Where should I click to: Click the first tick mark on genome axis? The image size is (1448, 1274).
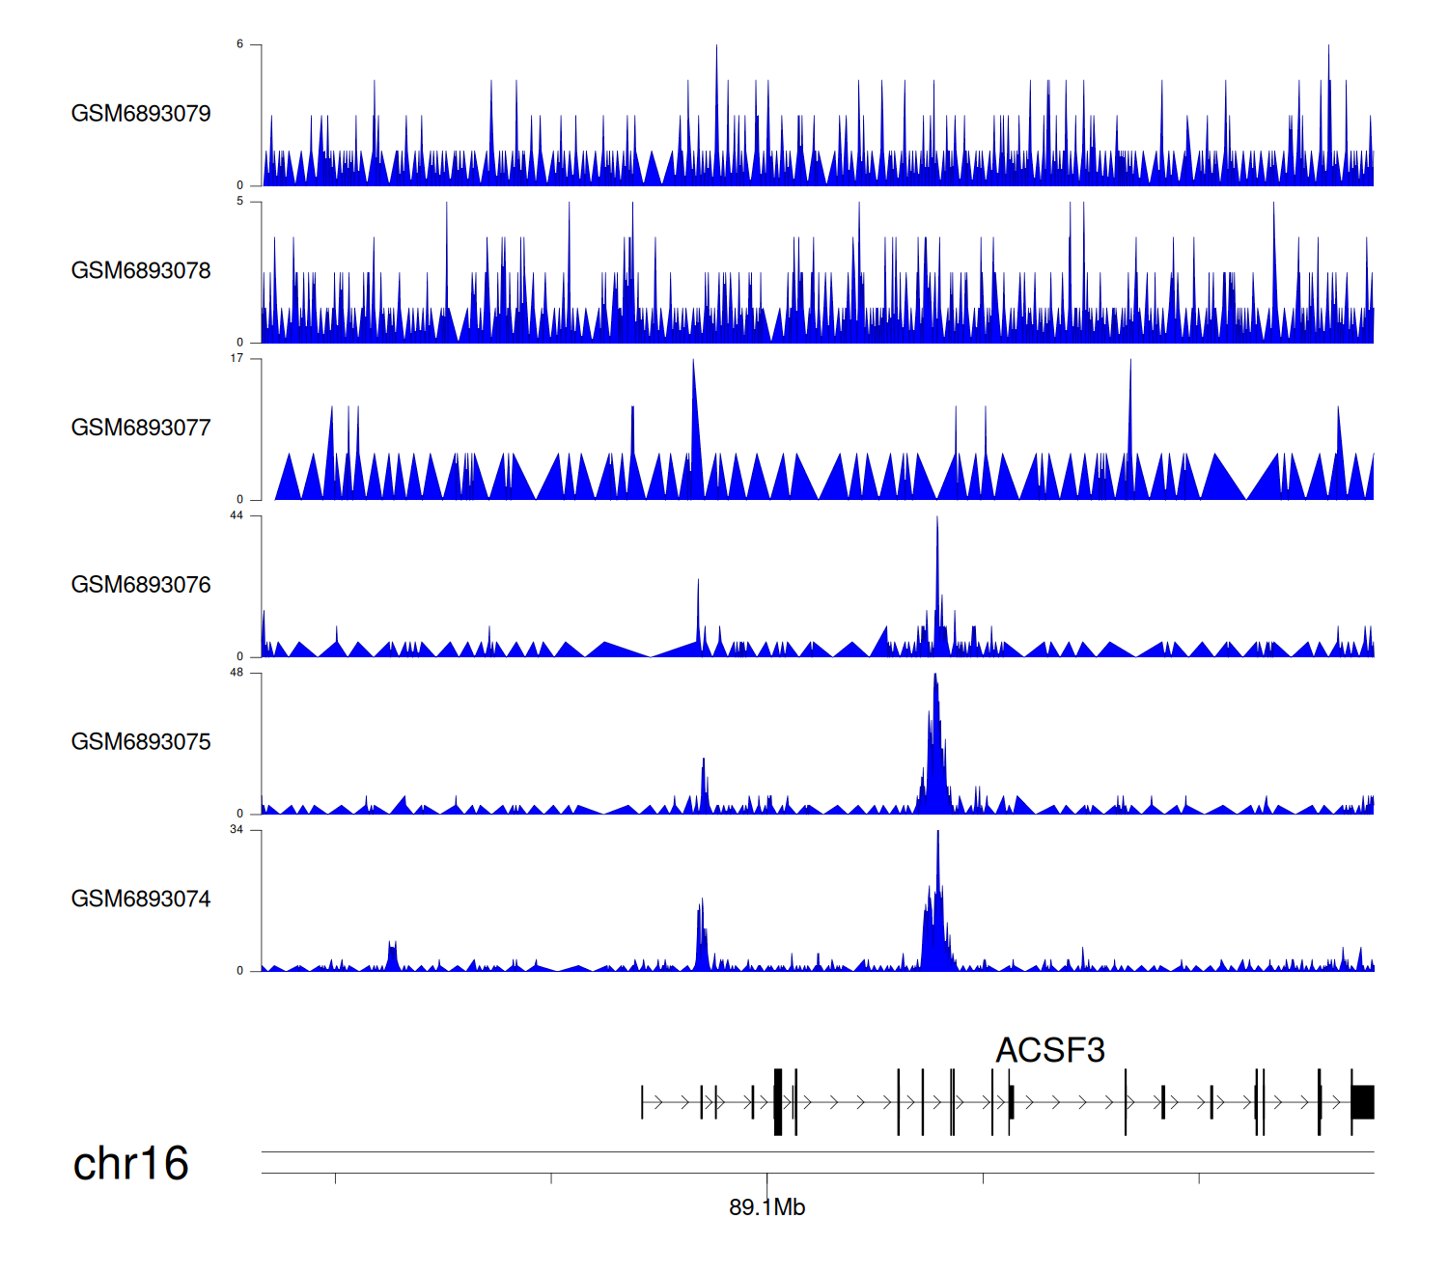click(335, 1178)
